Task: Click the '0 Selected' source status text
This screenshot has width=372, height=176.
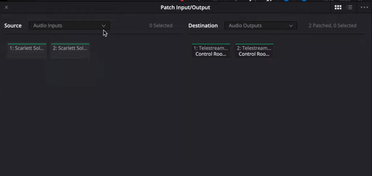Action: click(x=161, y=26)
